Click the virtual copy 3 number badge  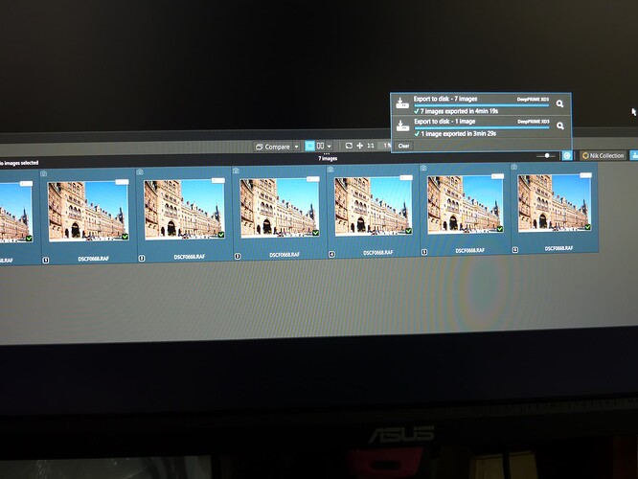238,256
